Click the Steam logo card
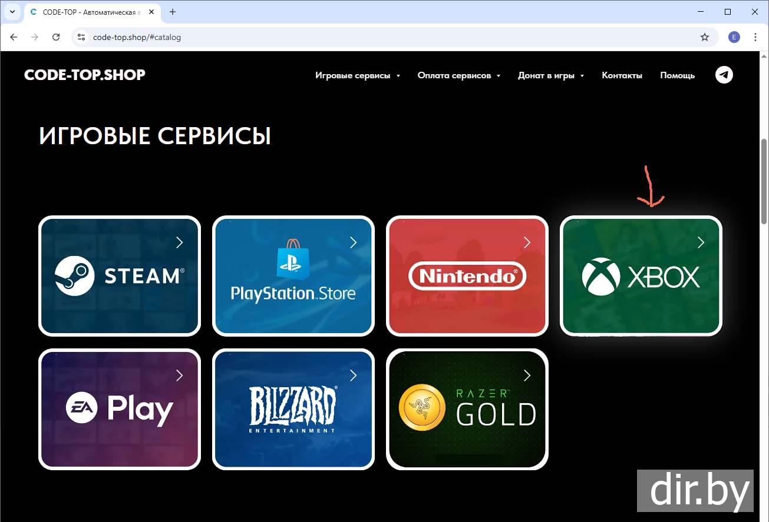 [x=120, y=276]
